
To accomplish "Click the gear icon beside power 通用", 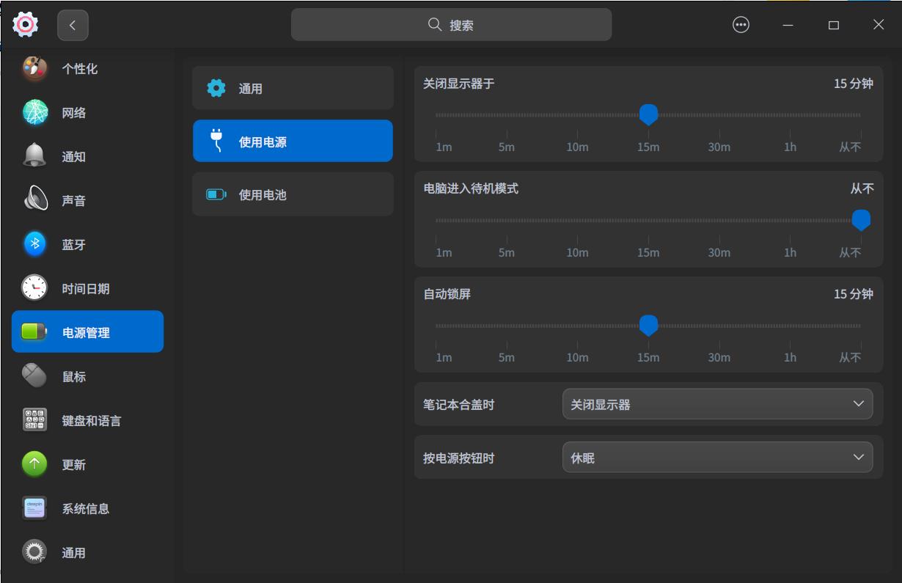I will pyautogui.click(x=216, y=89).
